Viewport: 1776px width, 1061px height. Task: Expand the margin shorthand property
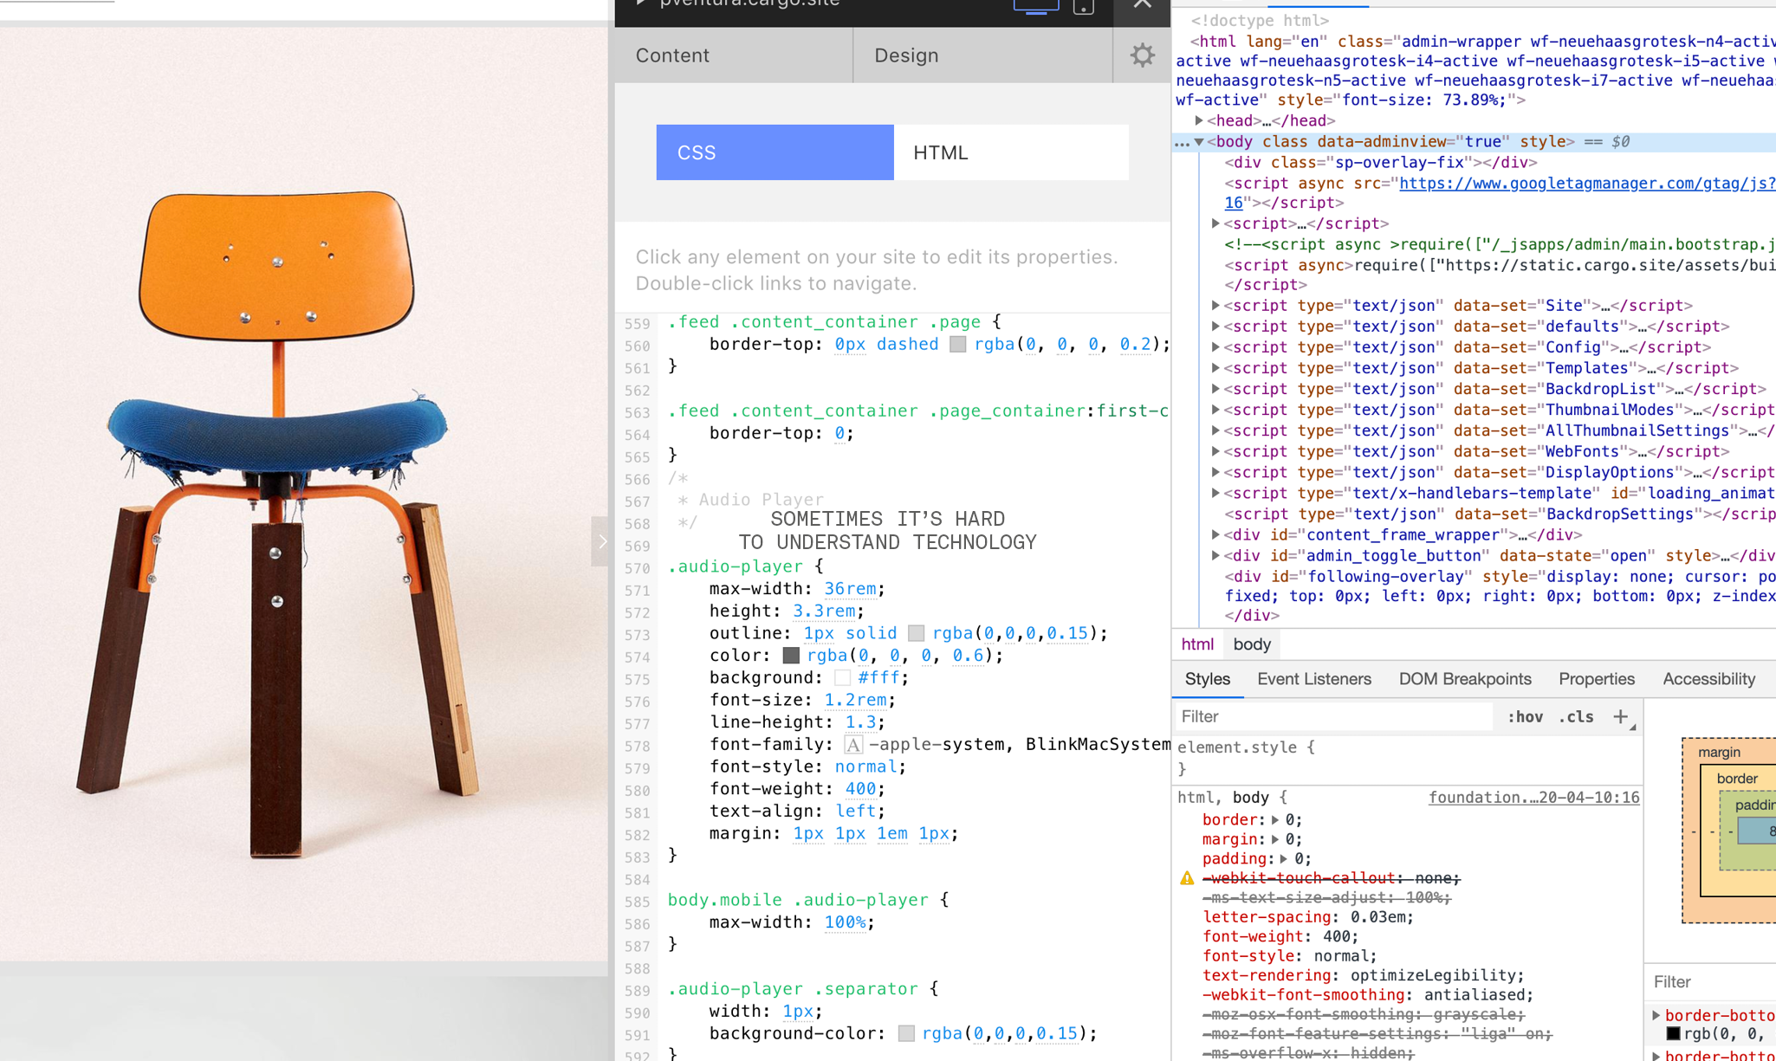(1275, 839)
